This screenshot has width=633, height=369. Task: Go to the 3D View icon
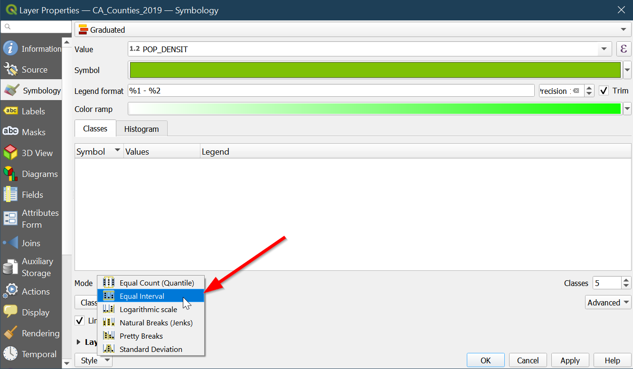tap(10, 153)
